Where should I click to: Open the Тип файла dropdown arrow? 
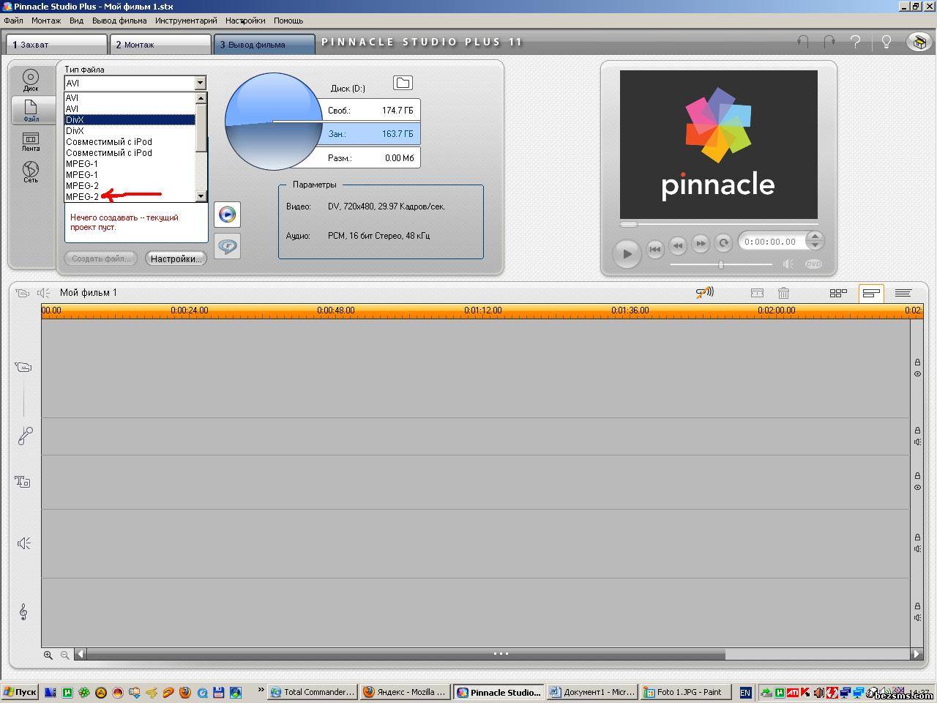tap(200, 83)
